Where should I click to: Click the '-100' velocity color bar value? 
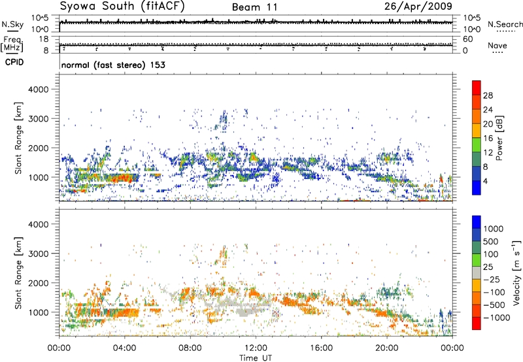coord(494,292)
